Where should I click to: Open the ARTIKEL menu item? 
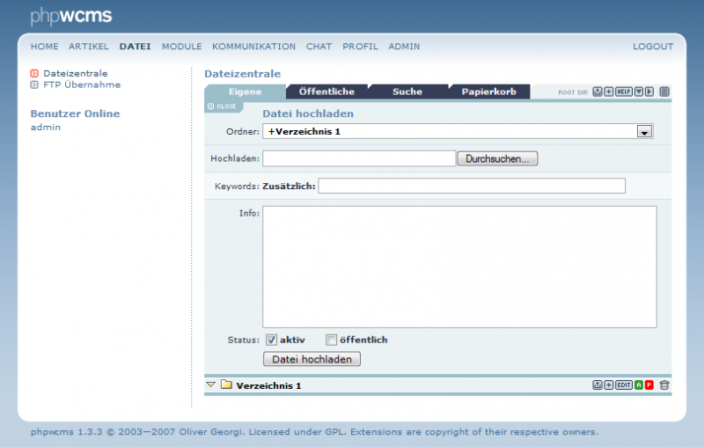pyautogui.click(x=89, y=47)
